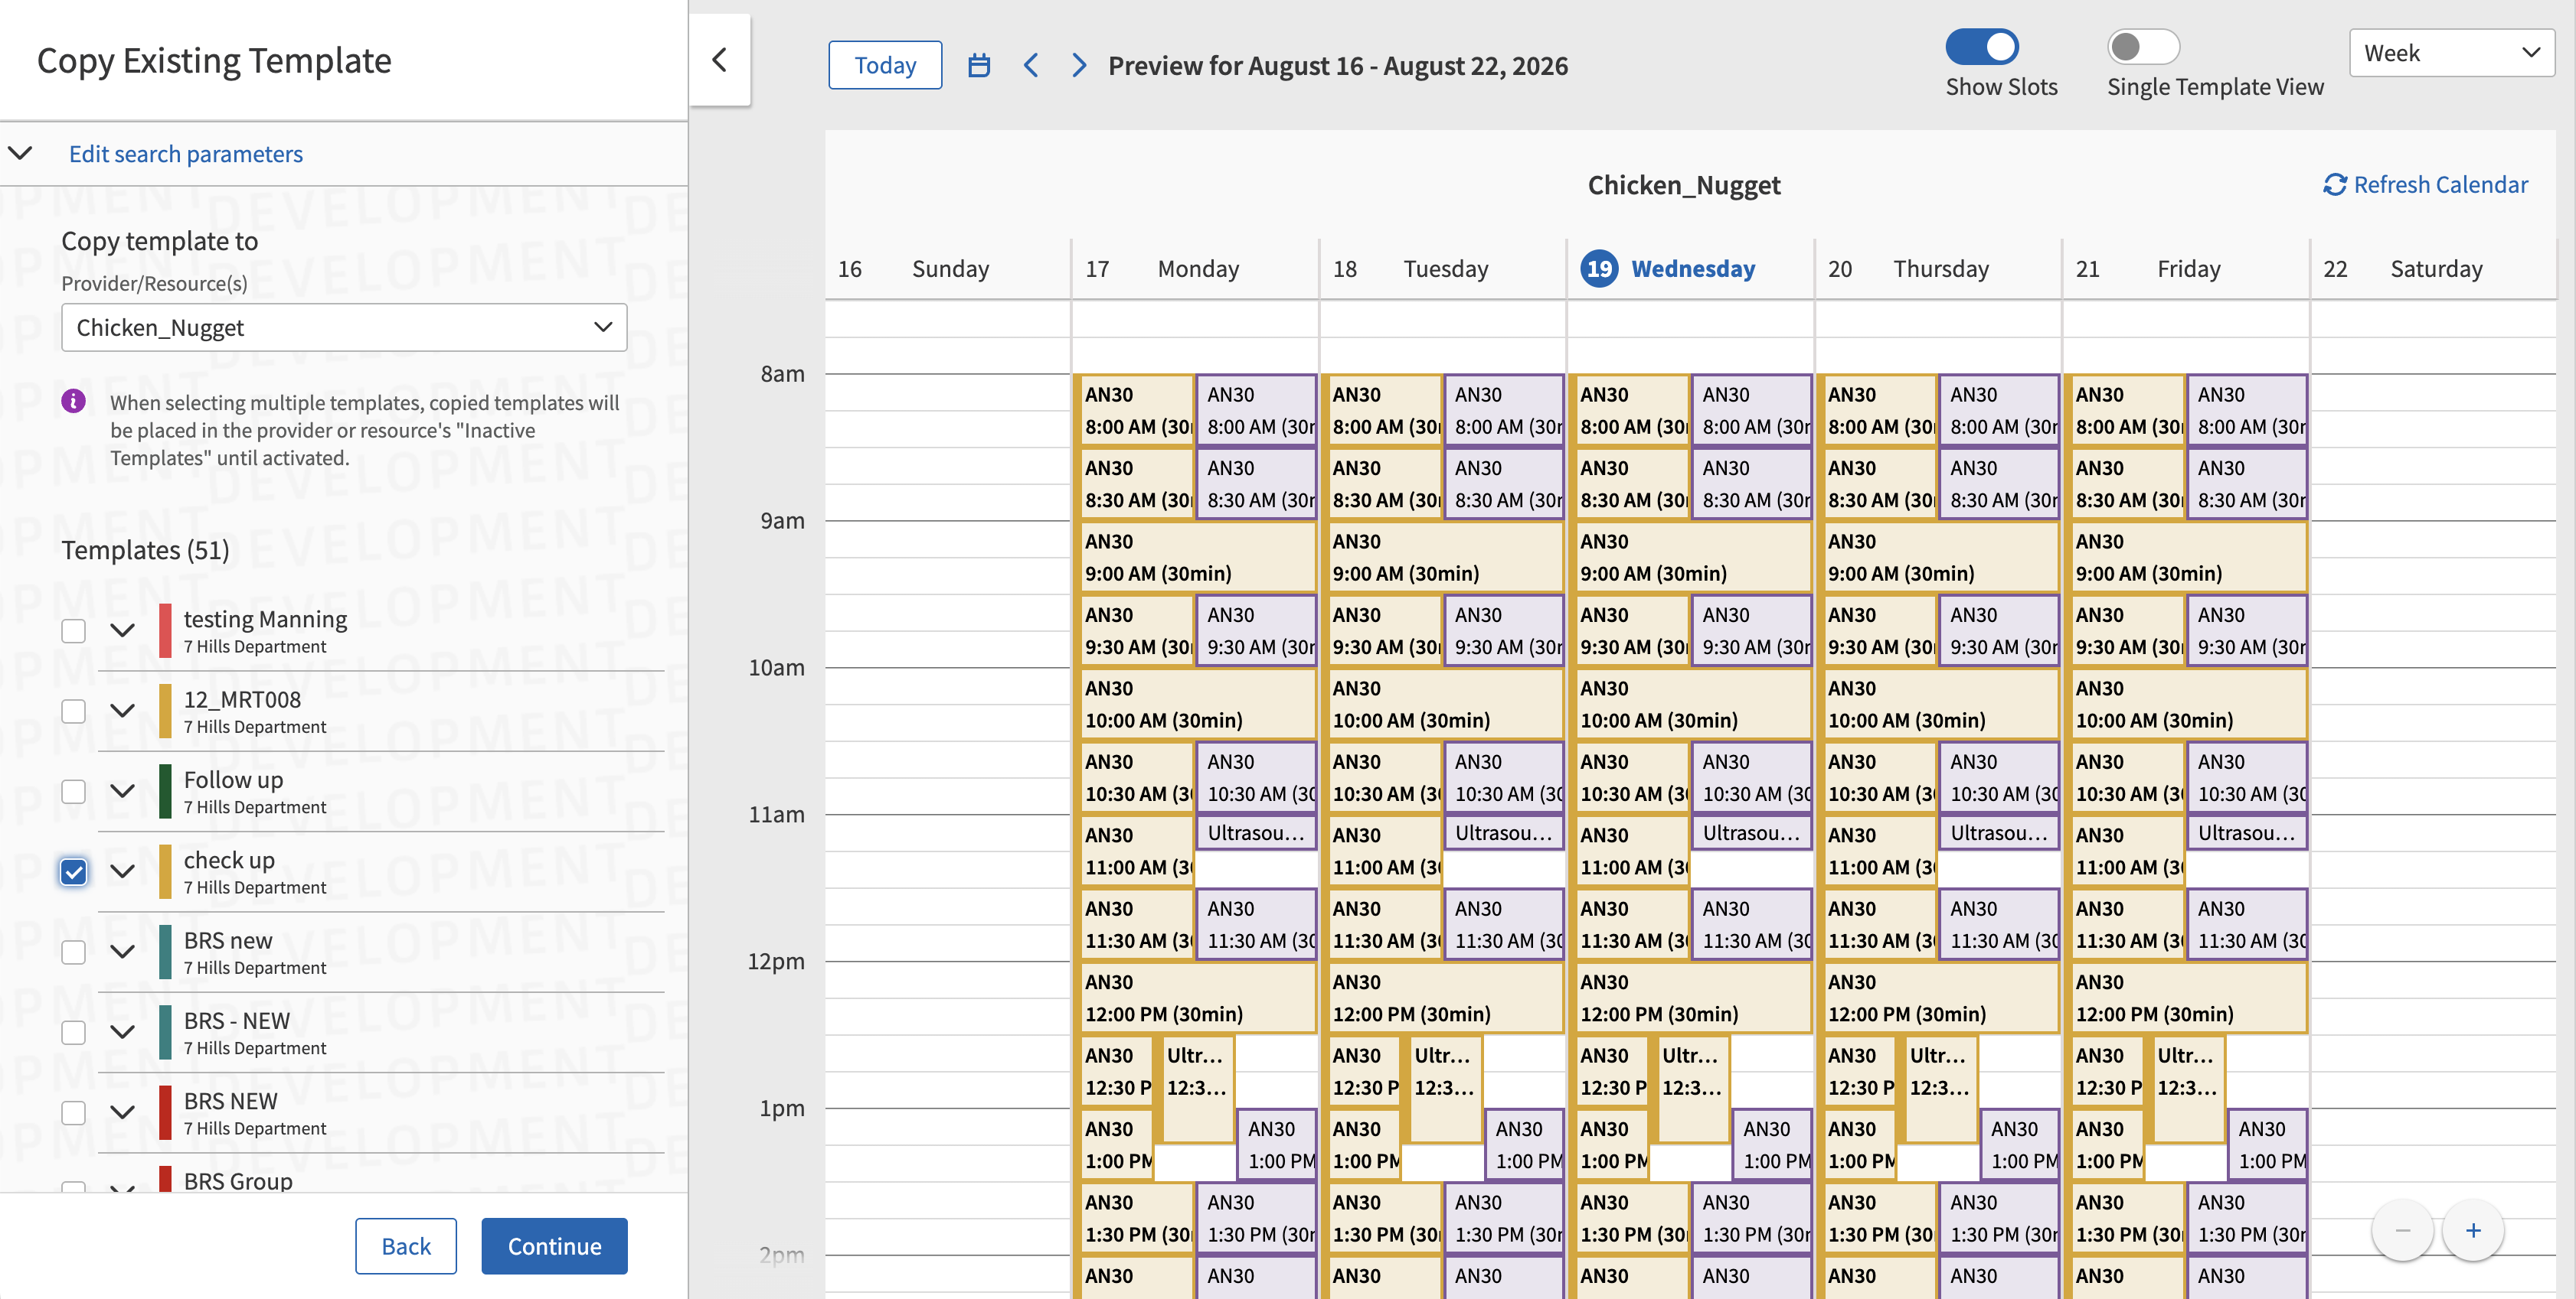Collapse the Edit search parameters chevron
Screen dimensions: 2576x1299
[x=20, y=153]
